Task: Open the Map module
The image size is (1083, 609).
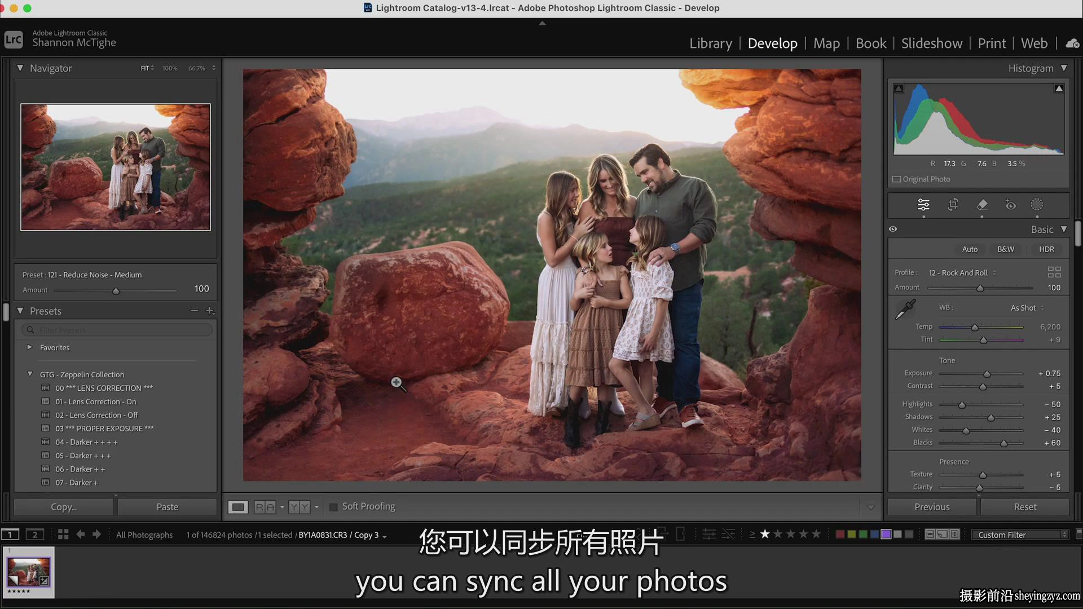Action: pos(826,43)
